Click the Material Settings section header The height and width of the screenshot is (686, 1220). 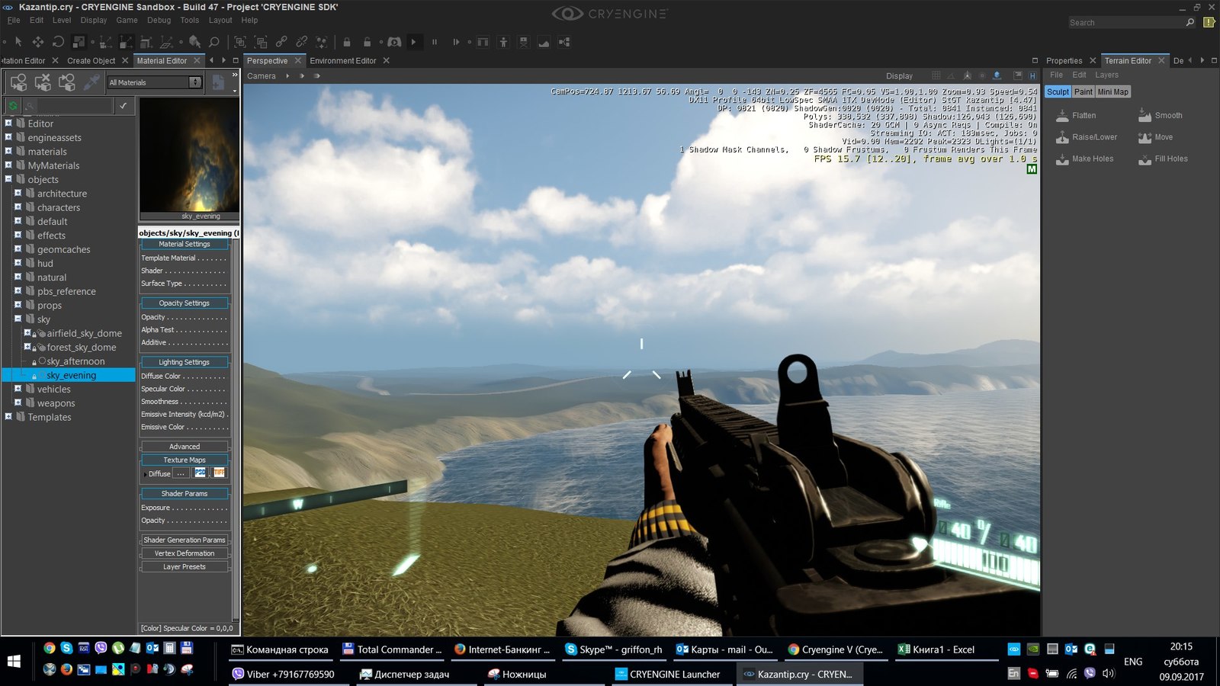tap(185, 244)
